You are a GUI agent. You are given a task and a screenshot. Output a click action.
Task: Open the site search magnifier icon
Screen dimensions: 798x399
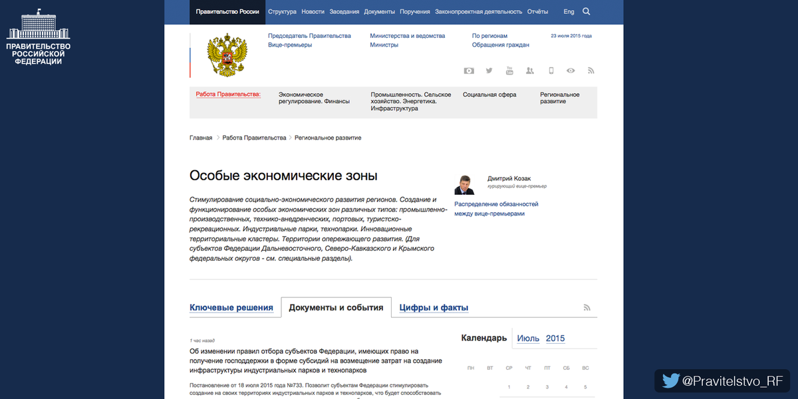[x=586, y=11]
